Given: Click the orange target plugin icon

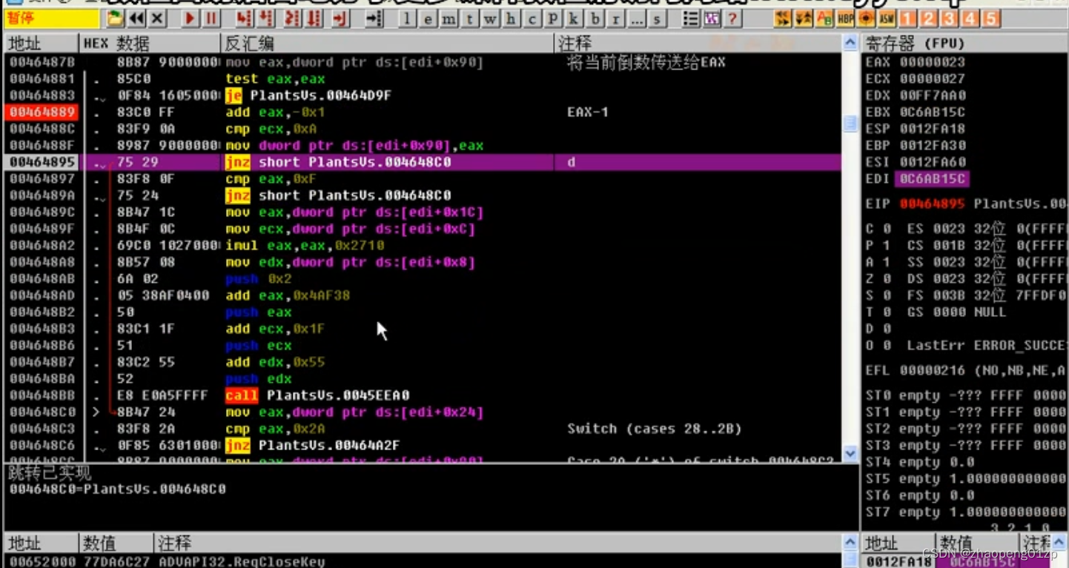Looking at the screenshot, I should [865, 19].
